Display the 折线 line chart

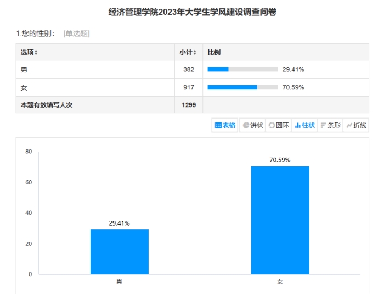pyautogui.click(x=357, y=125)
